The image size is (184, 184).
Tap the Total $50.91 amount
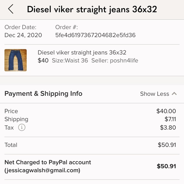(167, 145)
